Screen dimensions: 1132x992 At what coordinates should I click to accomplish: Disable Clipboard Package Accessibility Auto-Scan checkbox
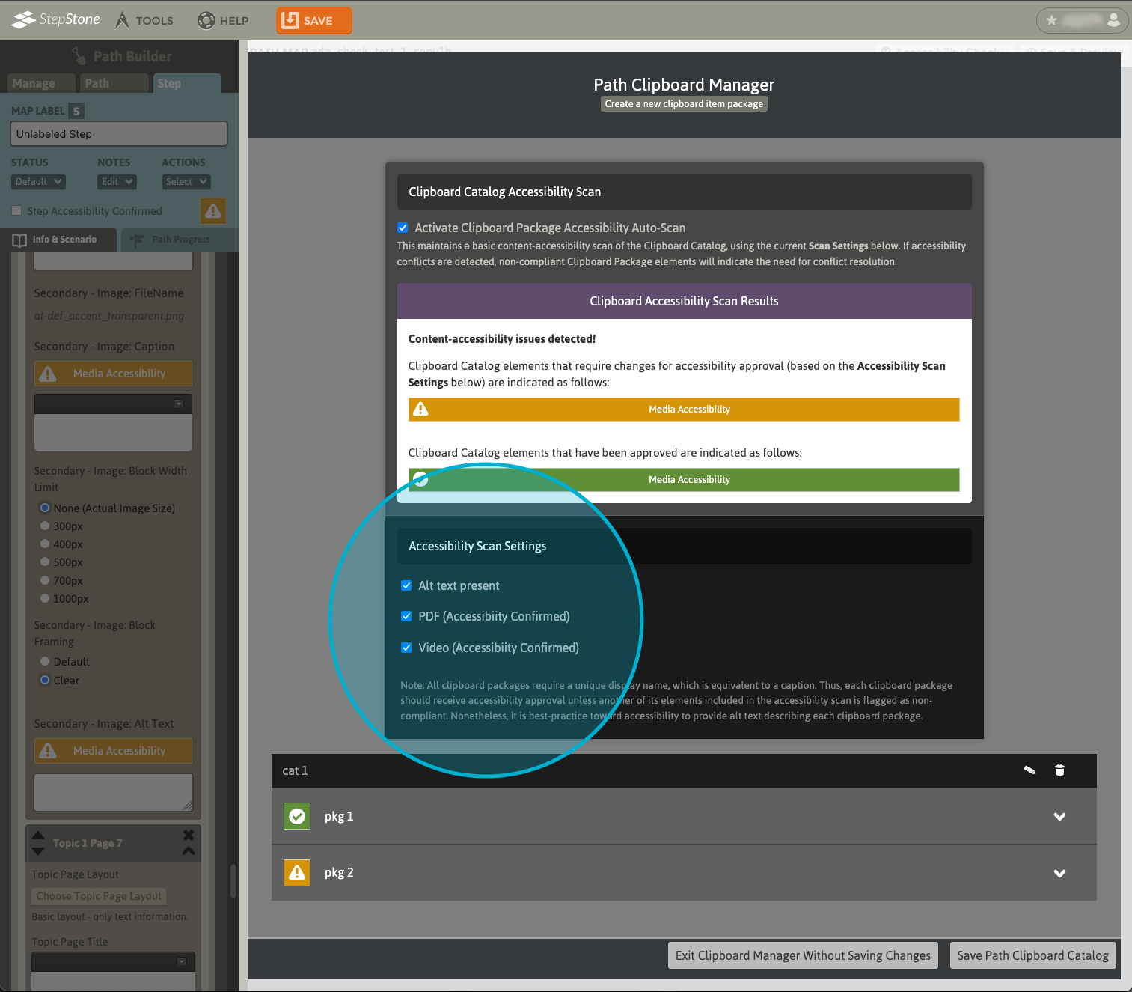(x=403, y=228)
